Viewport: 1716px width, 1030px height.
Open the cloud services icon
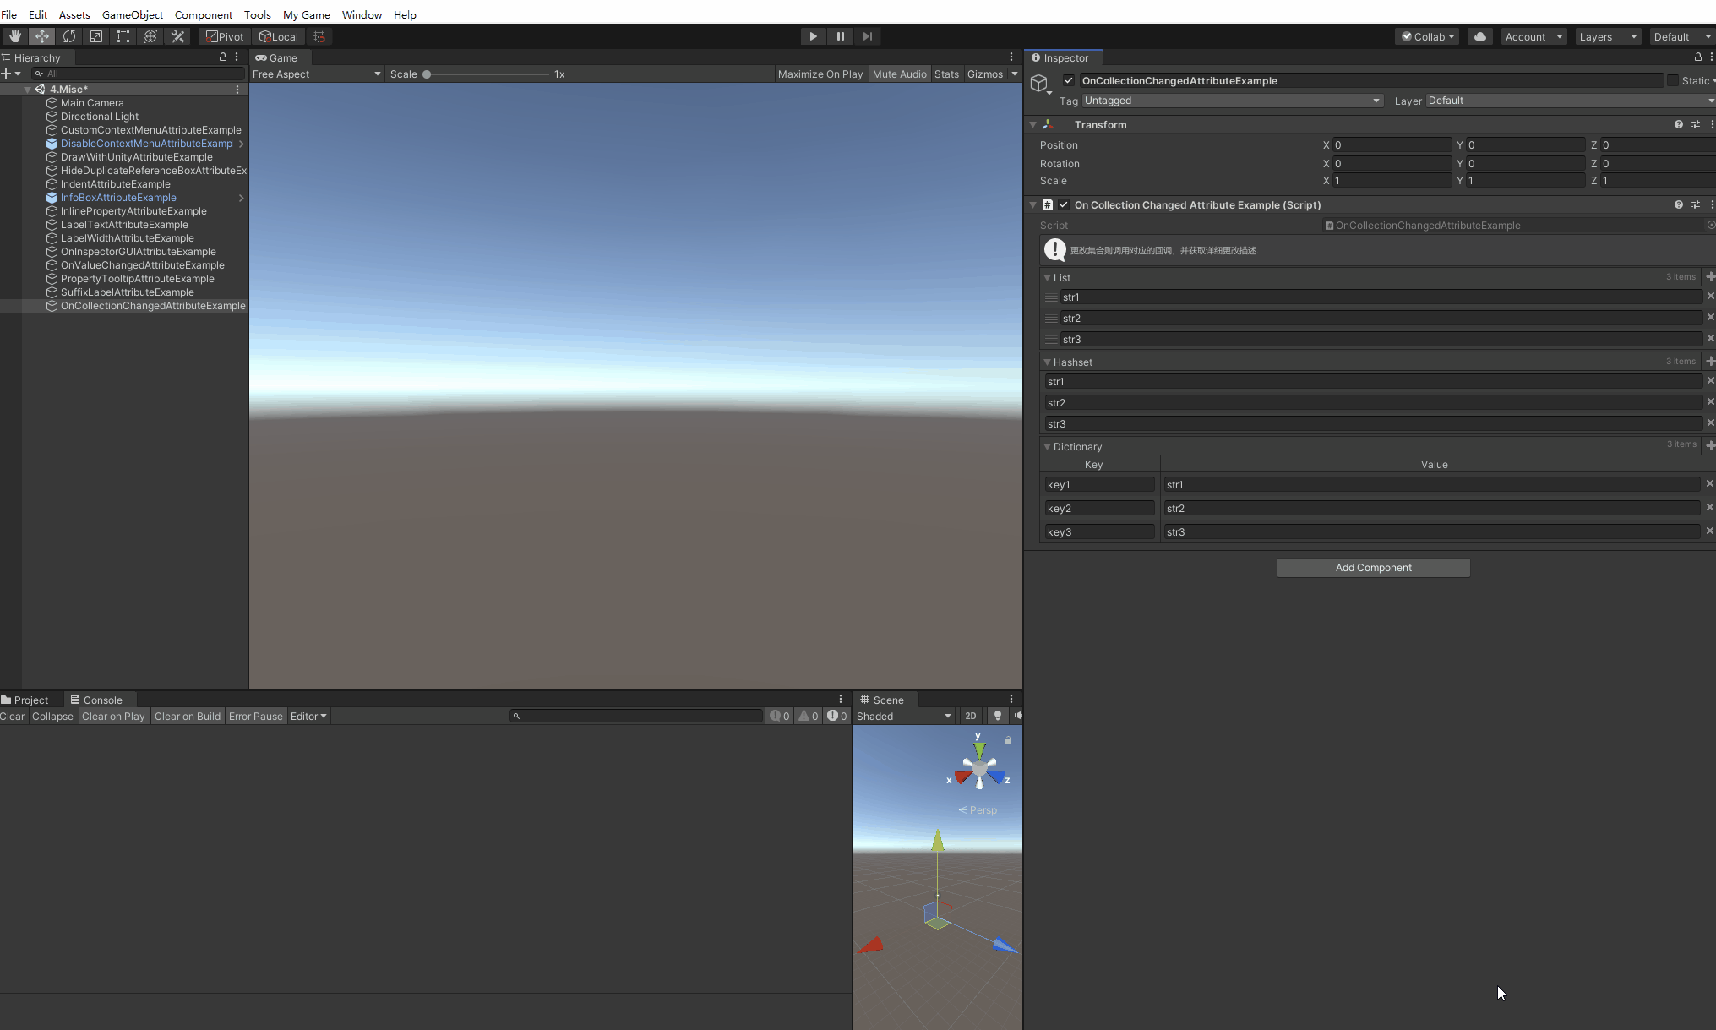click(x=1479, y=36)
